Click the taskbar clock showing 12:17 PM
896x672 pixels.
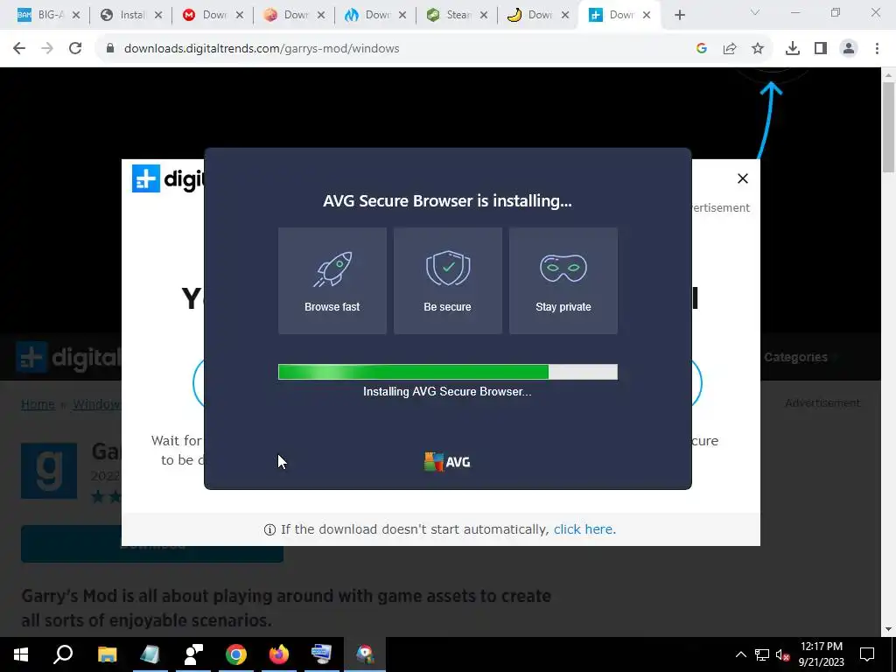click(x=821, y=654)
